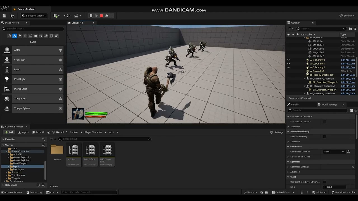Click the Content Browser back history arrow
The image size is (358, 201).
pos(49,132)
